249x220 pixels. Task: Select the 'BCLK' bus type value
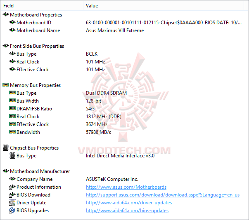tap(92, 54)
